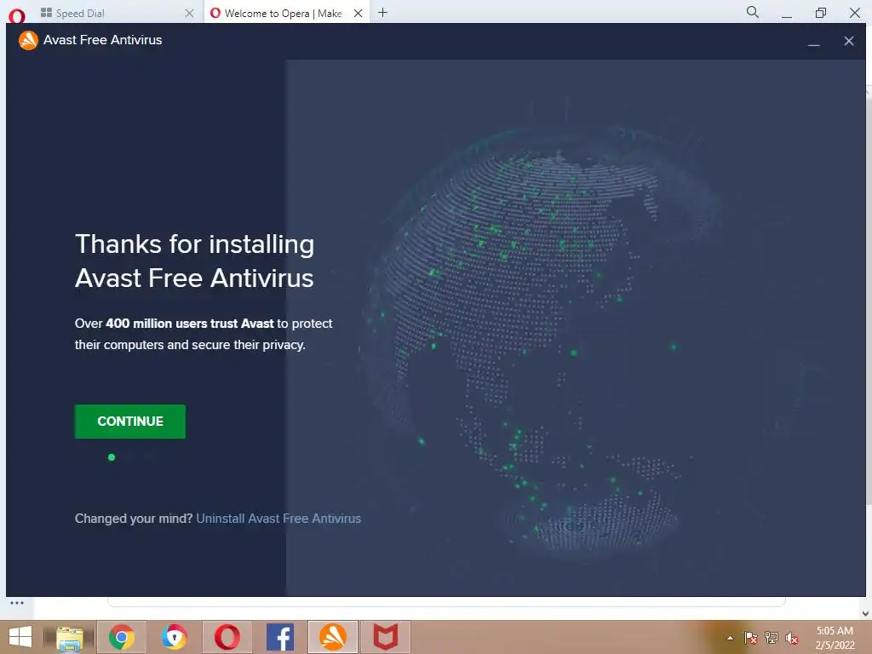Open Facebook from the taskbar
This screenshot has width=872, height=654.
pyautogui.click(x=279, y=637)
